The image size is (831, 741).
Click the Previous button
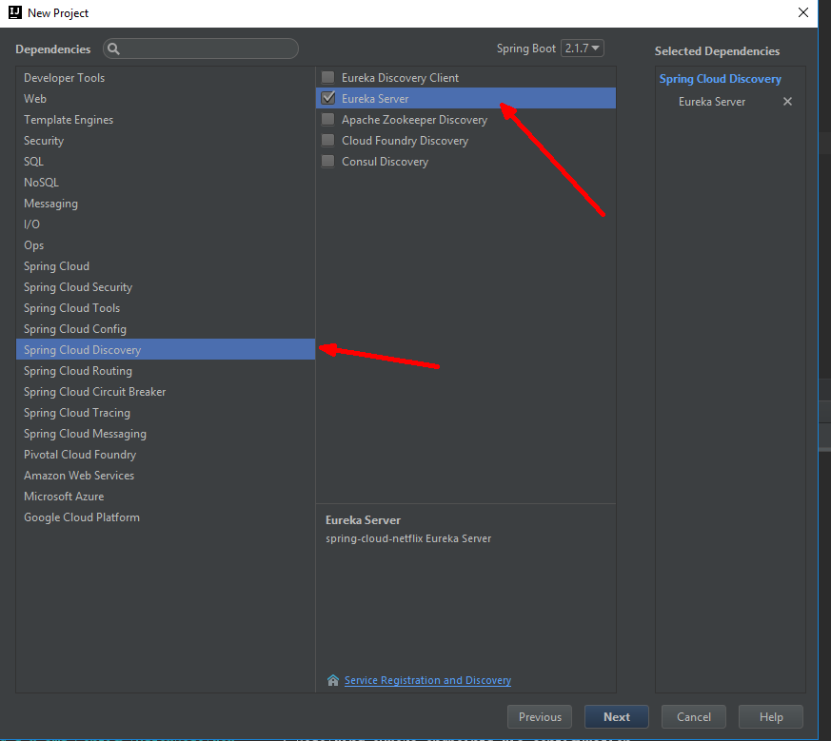539,716
